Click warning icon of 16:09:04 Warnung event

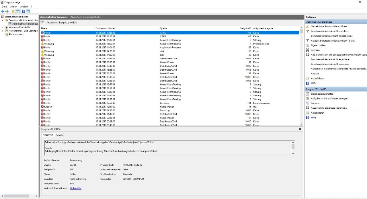42,44
